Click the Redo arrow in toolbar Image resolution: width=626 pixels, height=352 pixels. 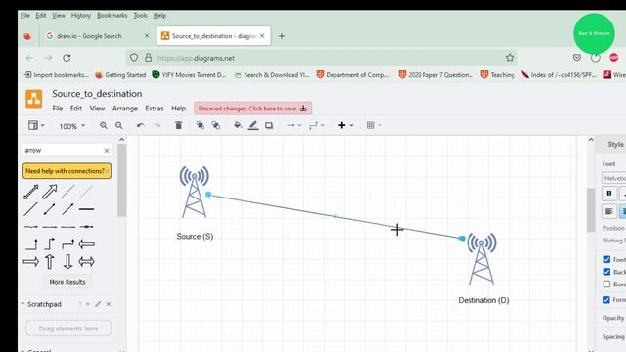(x=156, y=126)
